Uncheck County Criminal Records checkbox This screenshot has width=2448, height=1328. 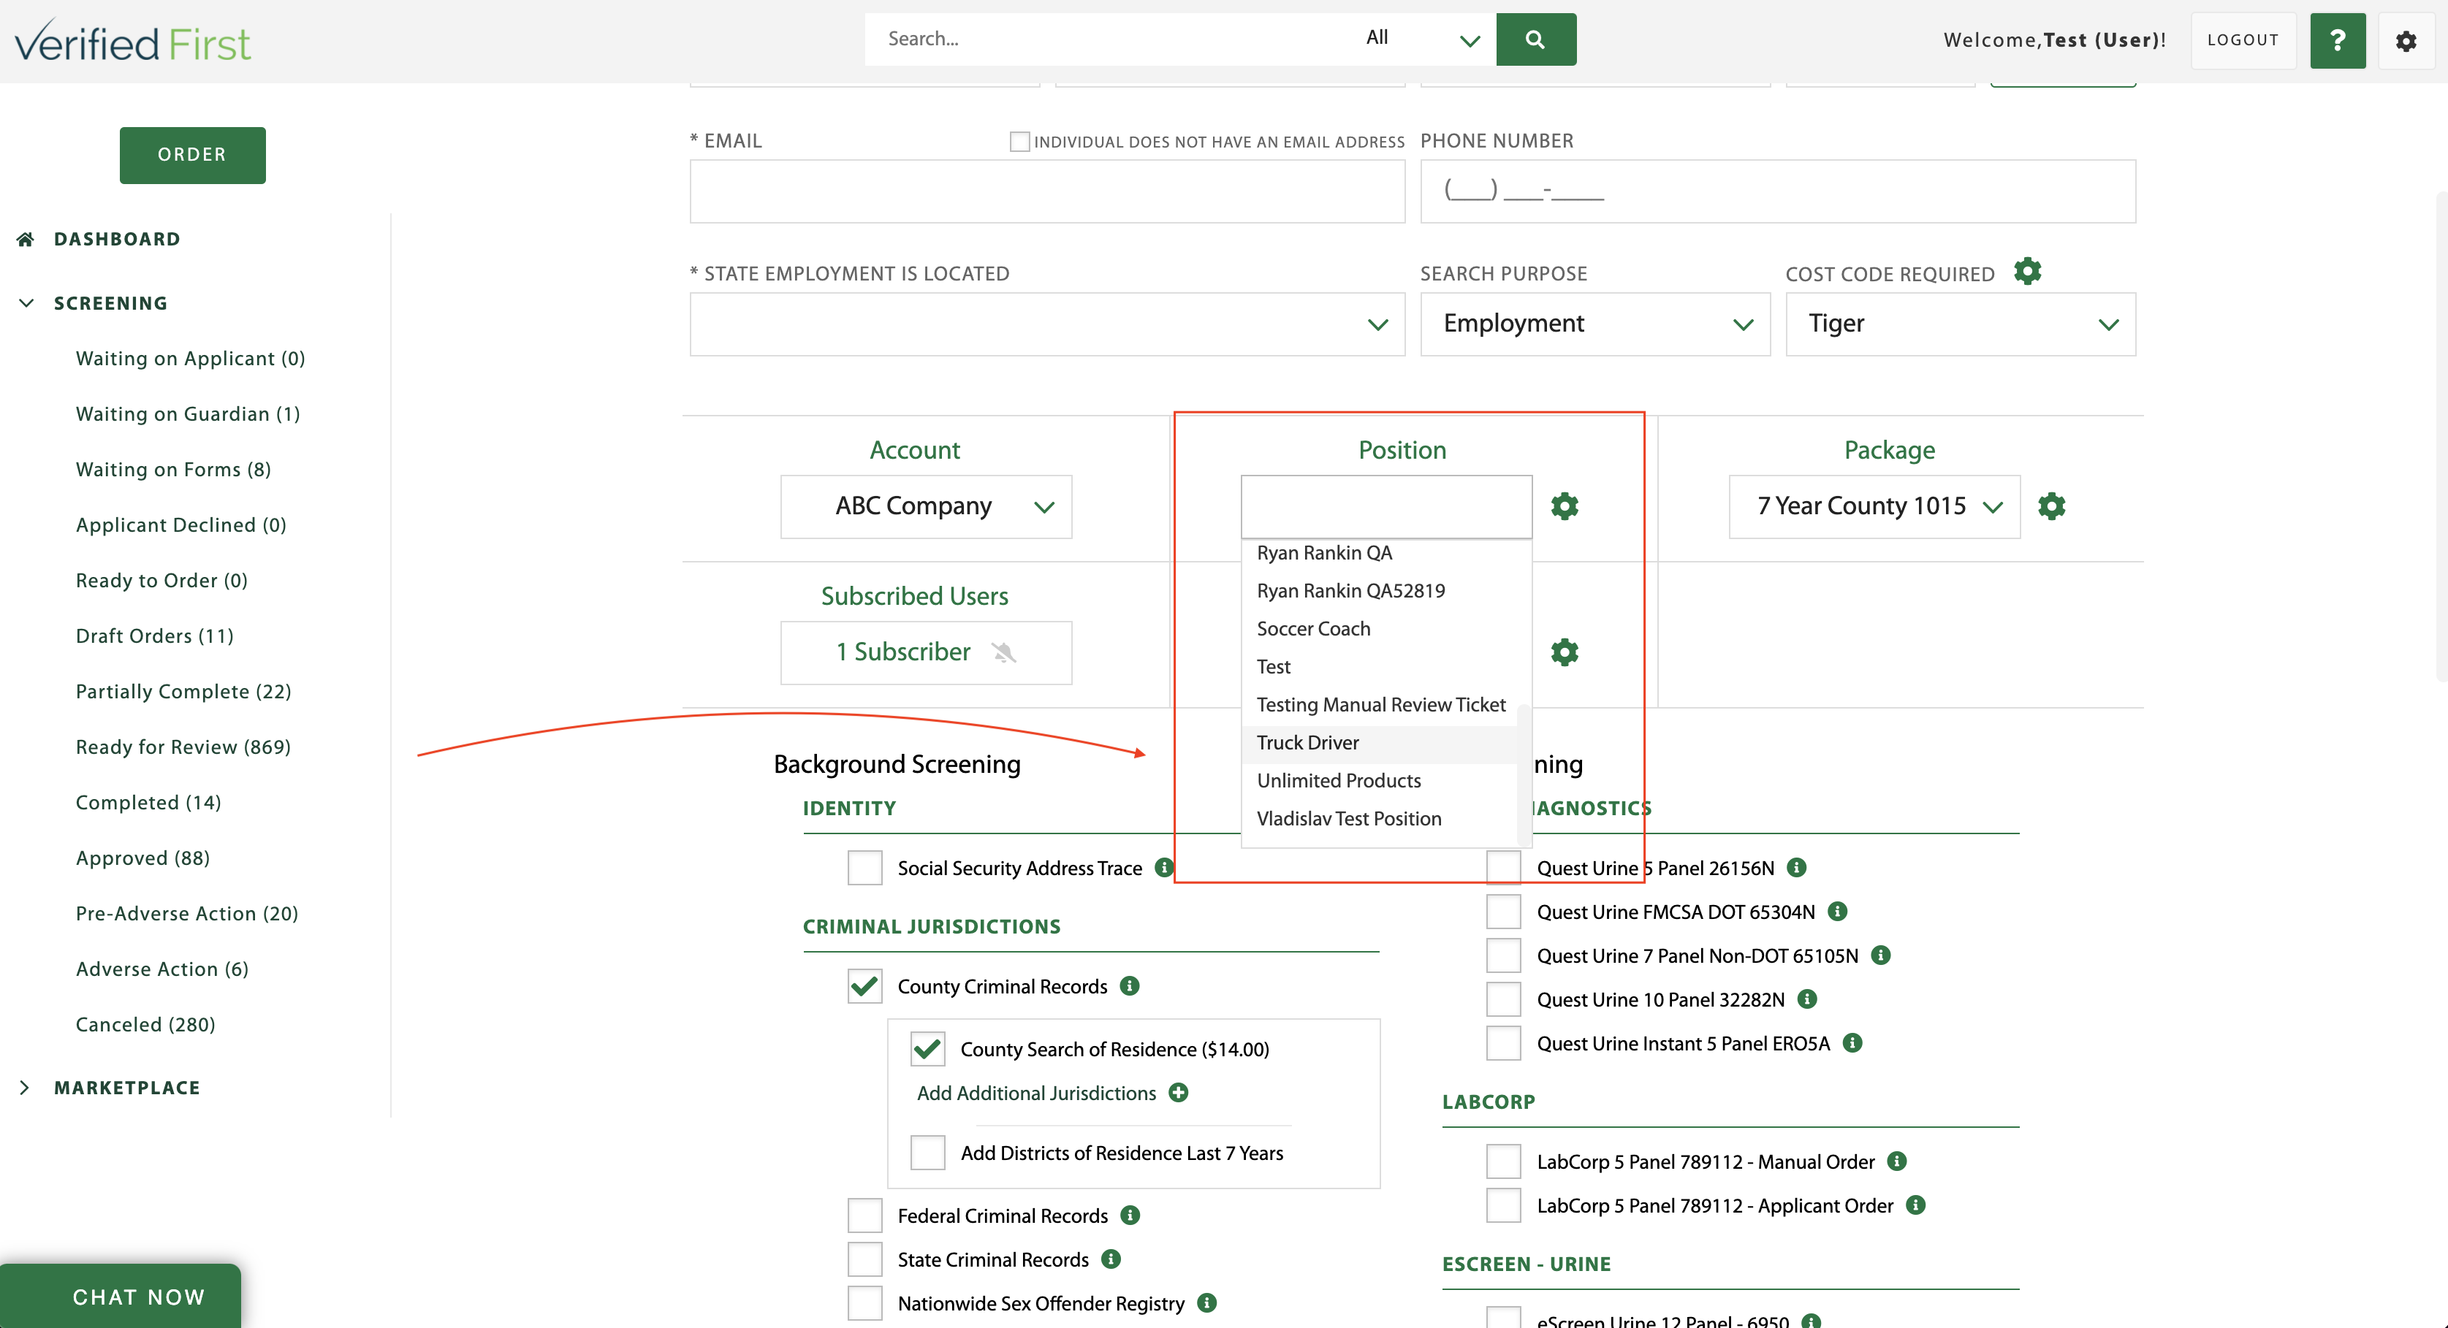click(x=864, y=986)
